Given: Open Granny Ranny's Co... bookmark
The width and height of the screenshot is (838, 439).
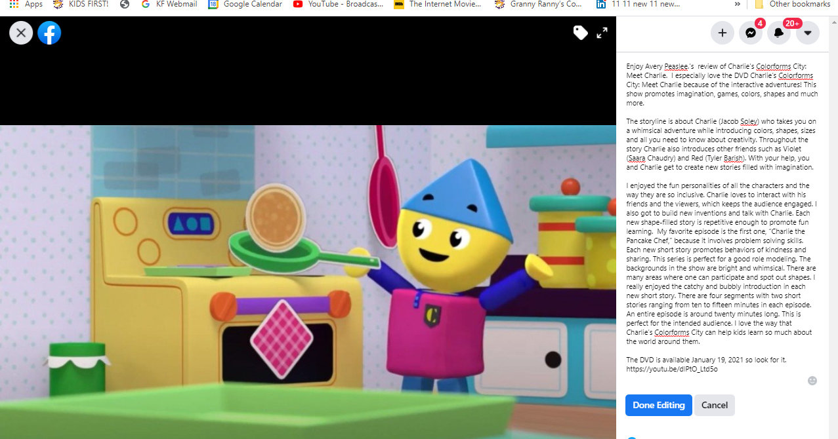Looking at the screenshot, I should (x=539, y=4).
